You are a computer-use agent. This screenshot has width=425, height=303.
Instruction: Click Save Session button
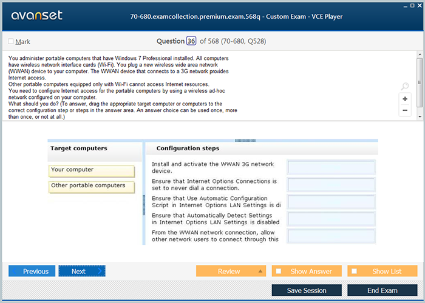point(307,290)
